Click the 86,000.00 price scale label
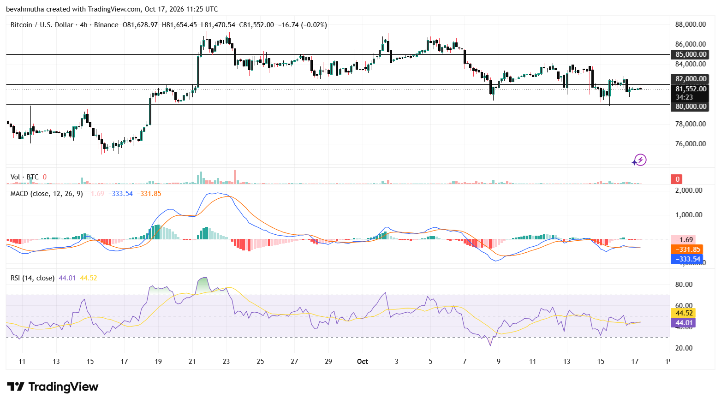This screenshot has height=404, width=721. (691, 44)
